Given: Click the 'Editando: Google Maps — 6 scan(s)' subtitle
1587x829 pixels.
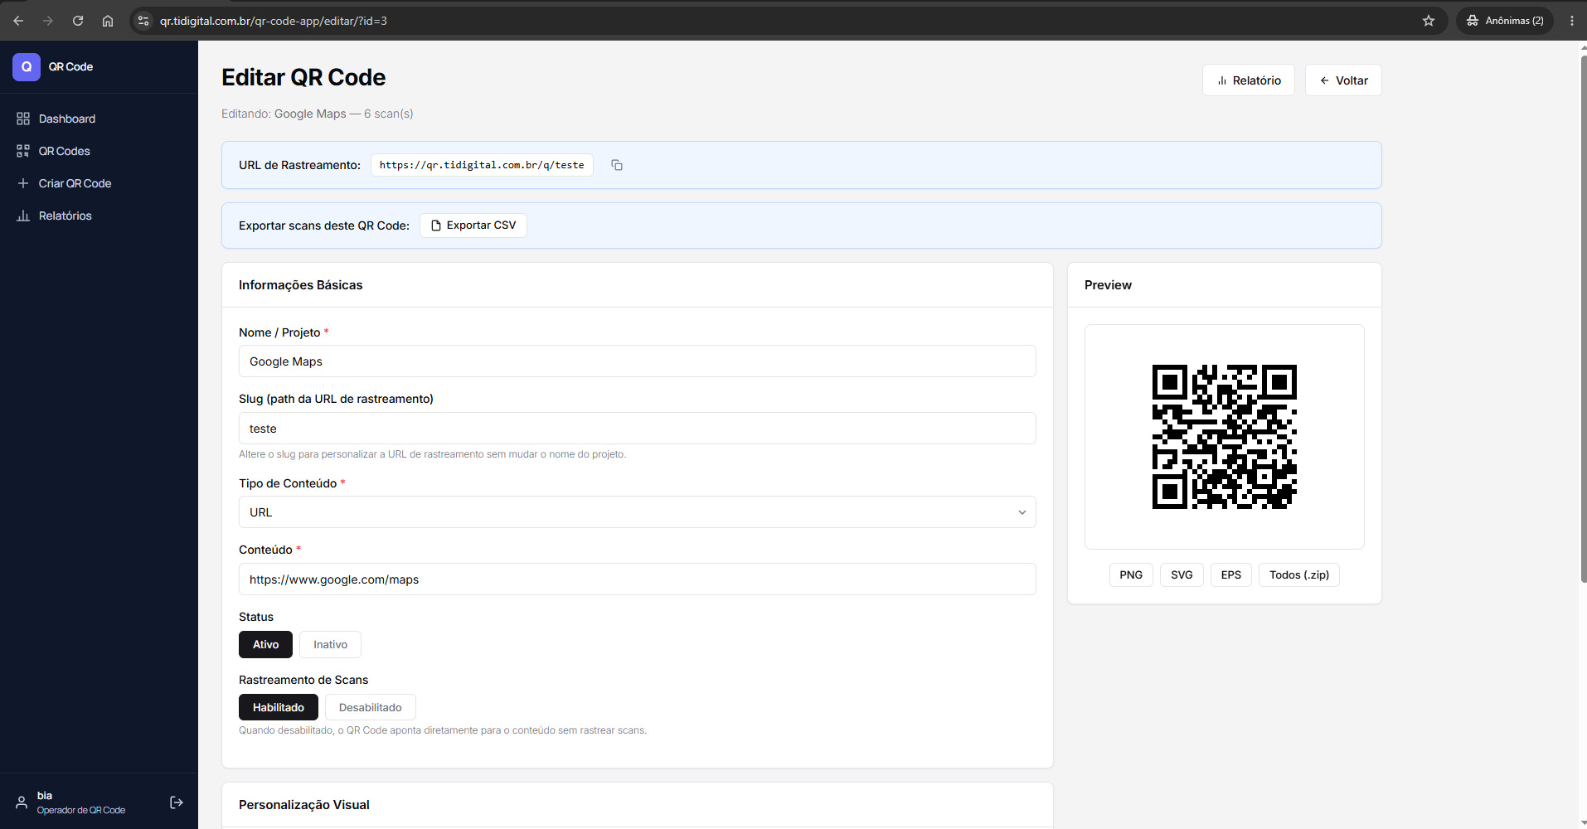Looking at the screenshot, I should pos(318,114).
